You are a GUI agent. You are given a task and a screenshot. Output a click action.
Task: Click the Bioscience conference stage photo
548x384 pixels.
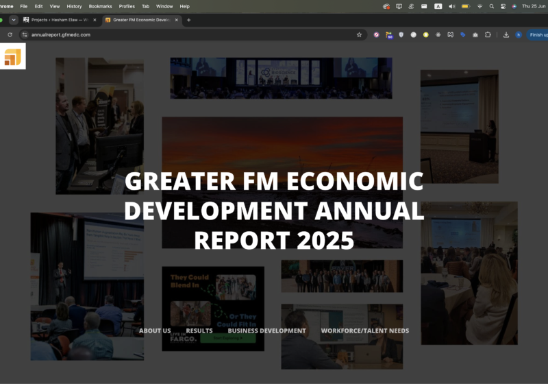click(281, 78)
